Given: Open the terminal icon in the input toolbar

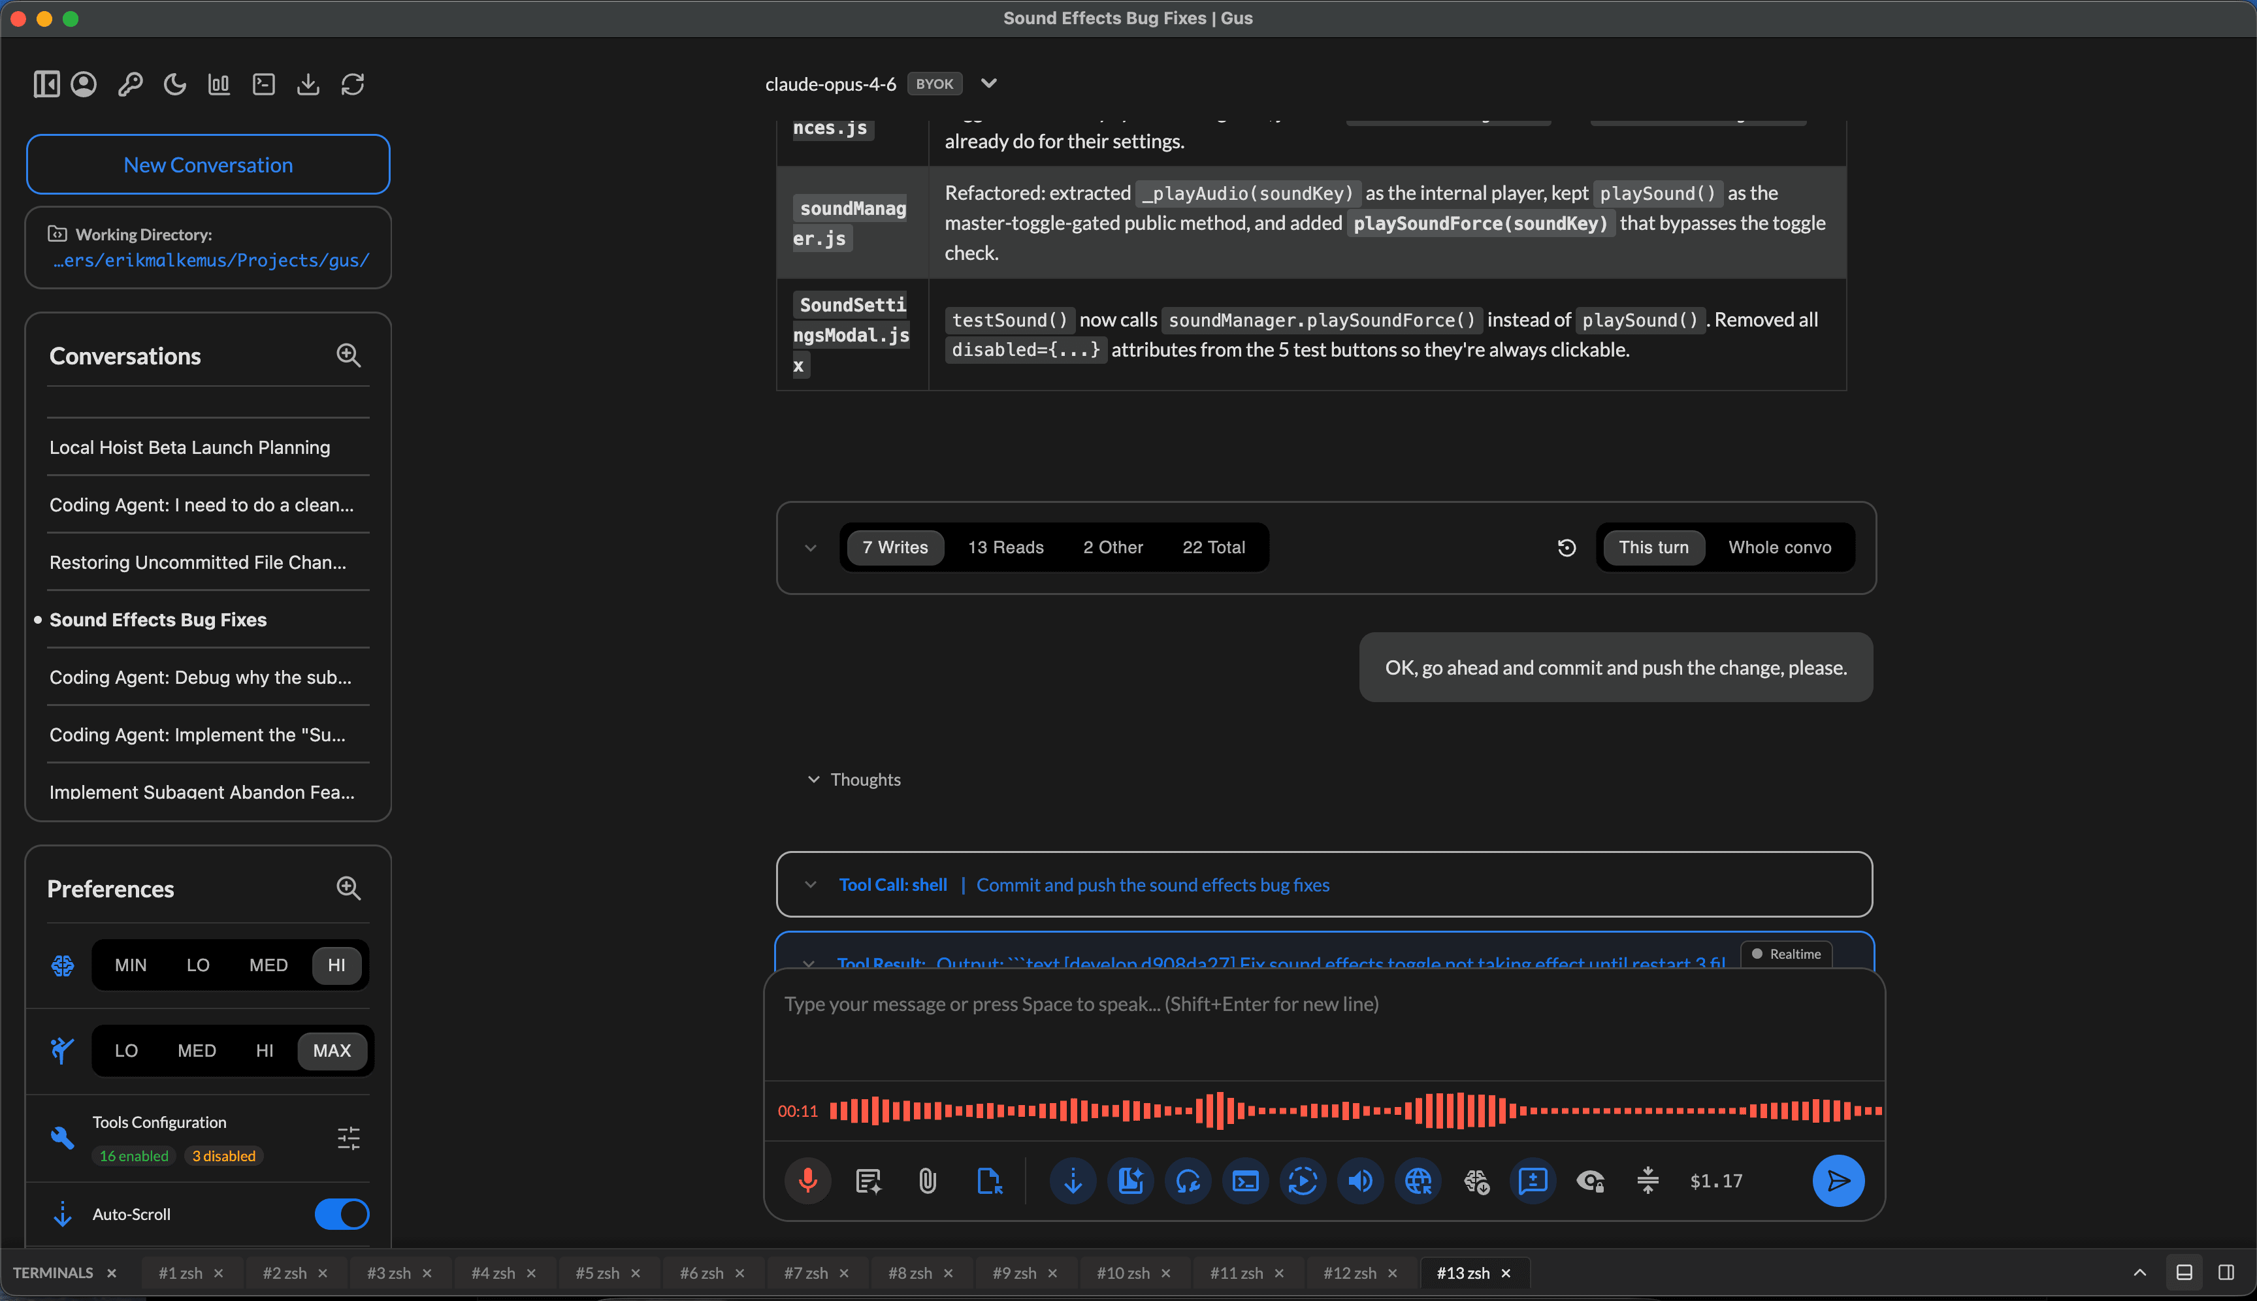Looking at the screenshot, I should click(x=1246, y=1180).
